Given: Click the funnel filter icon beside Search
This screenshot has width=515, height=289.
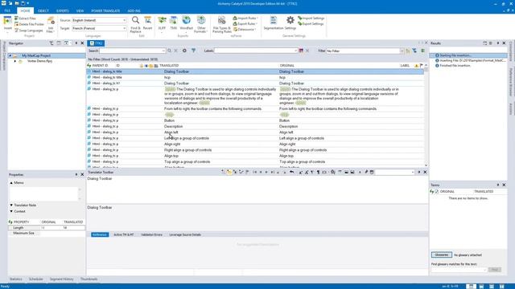Looking at the screenshot, I should click(x=193, y=51).
